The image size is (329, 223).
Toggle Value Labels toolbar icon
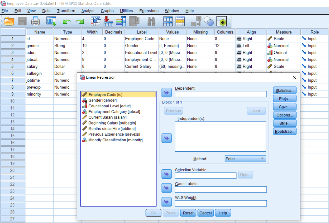(x=196, y=21)
